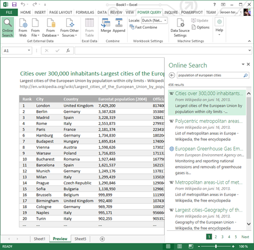Select the Polycentric metropolitan areas result
Screen dimensions: 254x250
(x=207, y=130)
